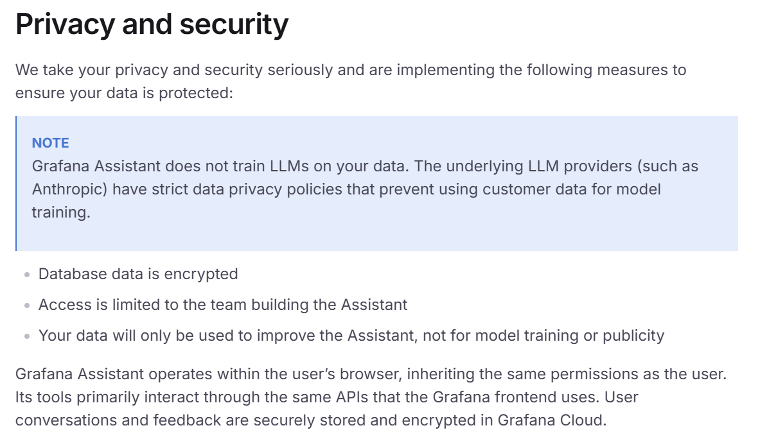Image resolution: width=769 pixels, height=437 pixels.
Task: Click the bullet dot before "Your data will only"
Action: coord(27,336)
